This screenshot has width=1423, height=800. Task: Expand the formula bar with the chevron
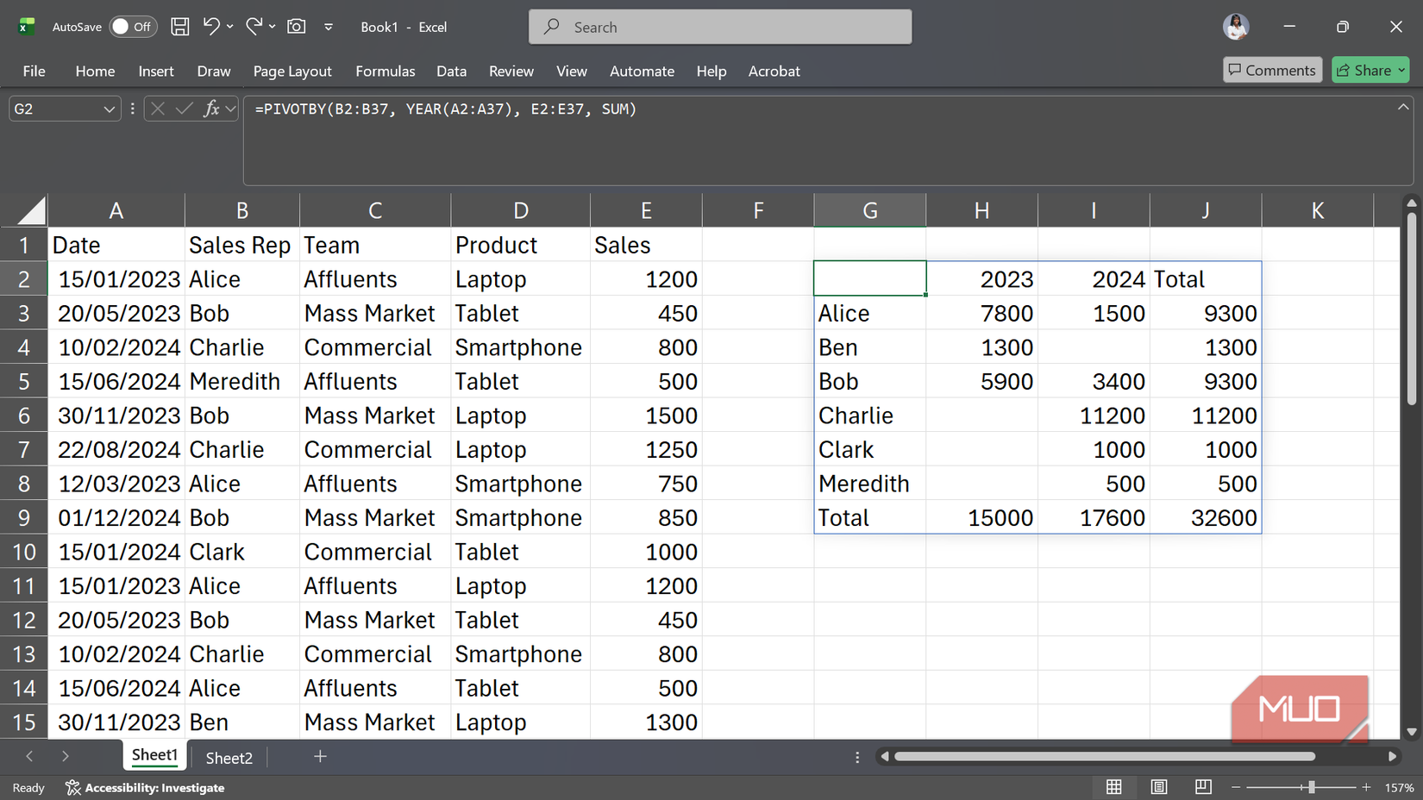tap(1404, 107)
